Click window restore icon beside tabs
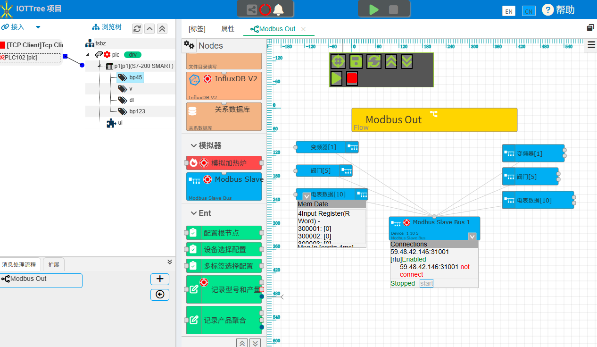This screenshot has height=347, width=597. point(590,28)
